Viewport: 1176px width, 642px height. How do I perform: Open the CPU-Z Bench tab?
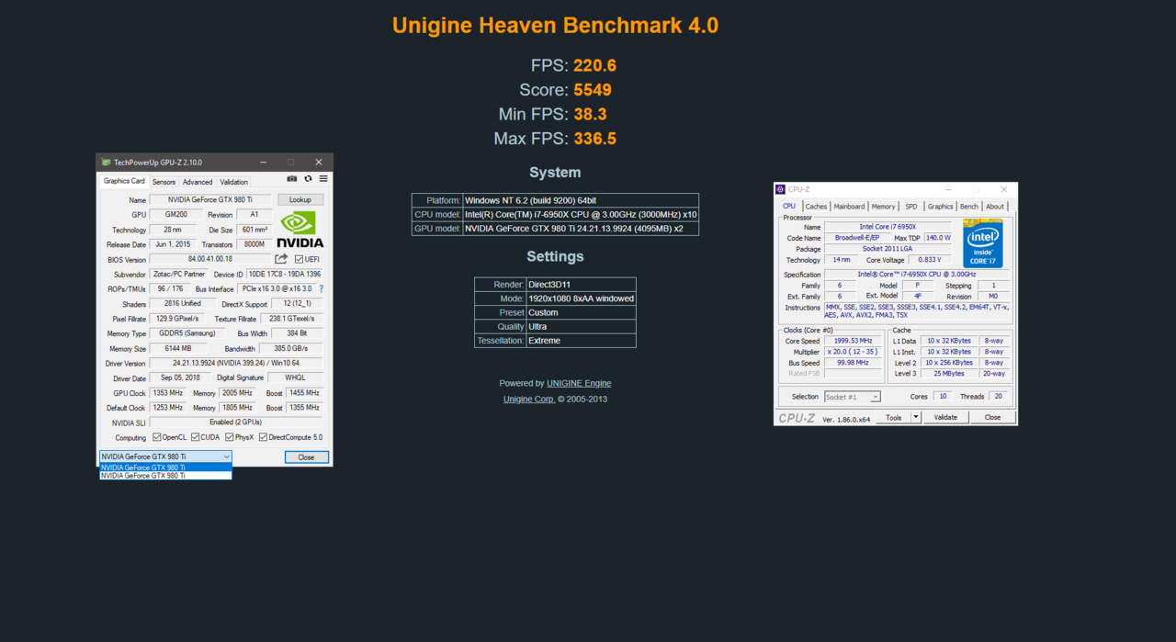pos(969,207)
